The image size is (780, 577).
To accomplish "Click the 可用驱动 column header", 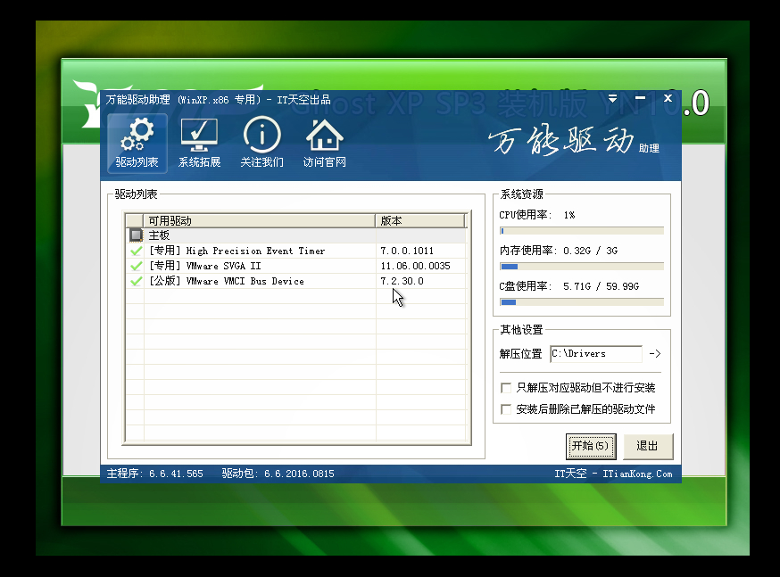I will pyautogui.click(x=259, y=220).
